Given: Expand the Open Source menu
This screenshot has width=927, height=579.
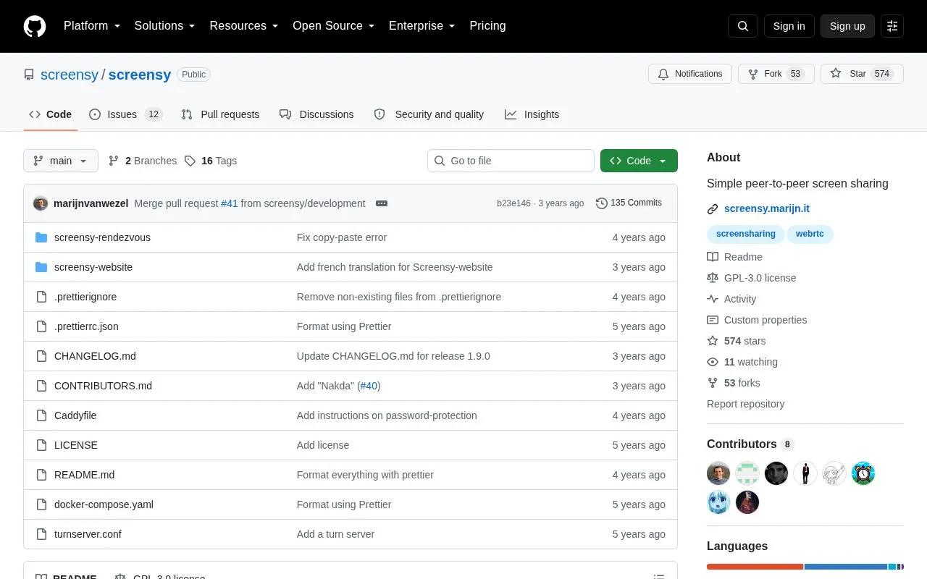Looking at the screenshot, I should pyautogui.click(x=333, y=26).
